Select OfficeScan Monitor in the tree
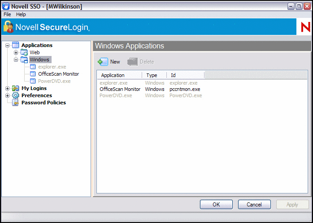Image resolution: width=313 pixels, height=223 pixels. (x=59, y=74)
